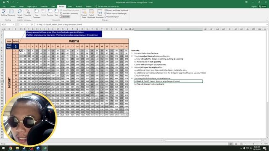Switch to Page Break Preview in status bar
This screenshot has height=151, width=269.
[x=241, y=144]
